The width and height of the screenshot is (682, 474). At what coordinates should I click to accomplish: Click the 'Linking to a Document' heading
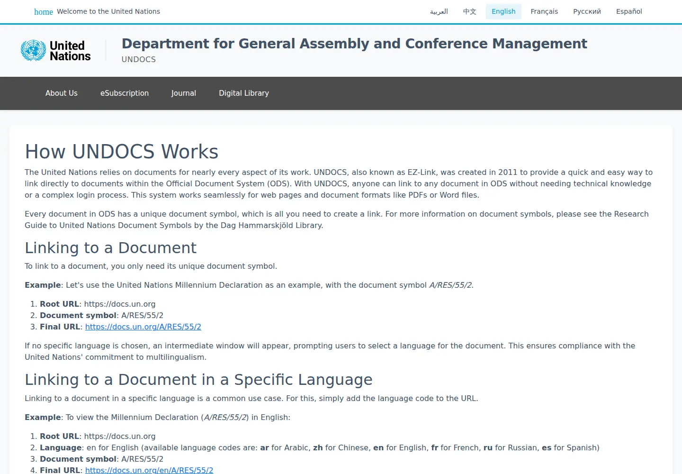pos(110,248)
